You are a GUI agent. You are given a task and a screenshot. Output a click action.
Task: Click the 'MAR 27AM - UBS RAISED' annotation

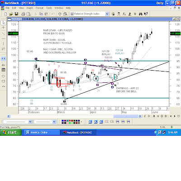tap(58, 30)
